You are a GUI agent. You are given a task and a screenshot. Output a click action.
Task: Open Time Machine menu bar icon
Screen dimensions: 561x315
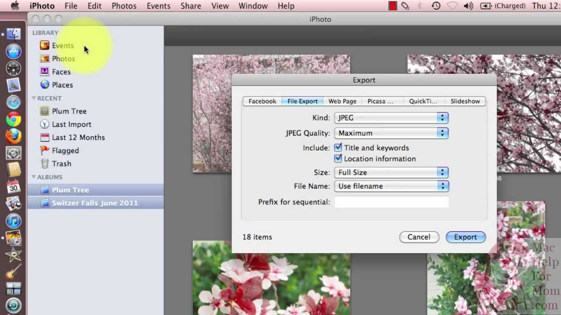pyautogui.click(x=436, y=6)
